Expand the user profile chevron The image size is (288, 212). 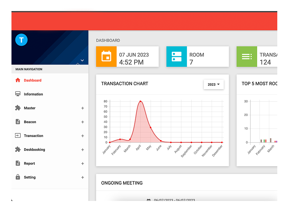coord(82,60)
